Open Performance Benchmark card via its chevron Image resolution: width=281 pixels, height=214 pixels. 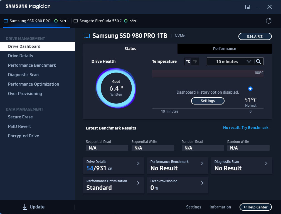202,163
